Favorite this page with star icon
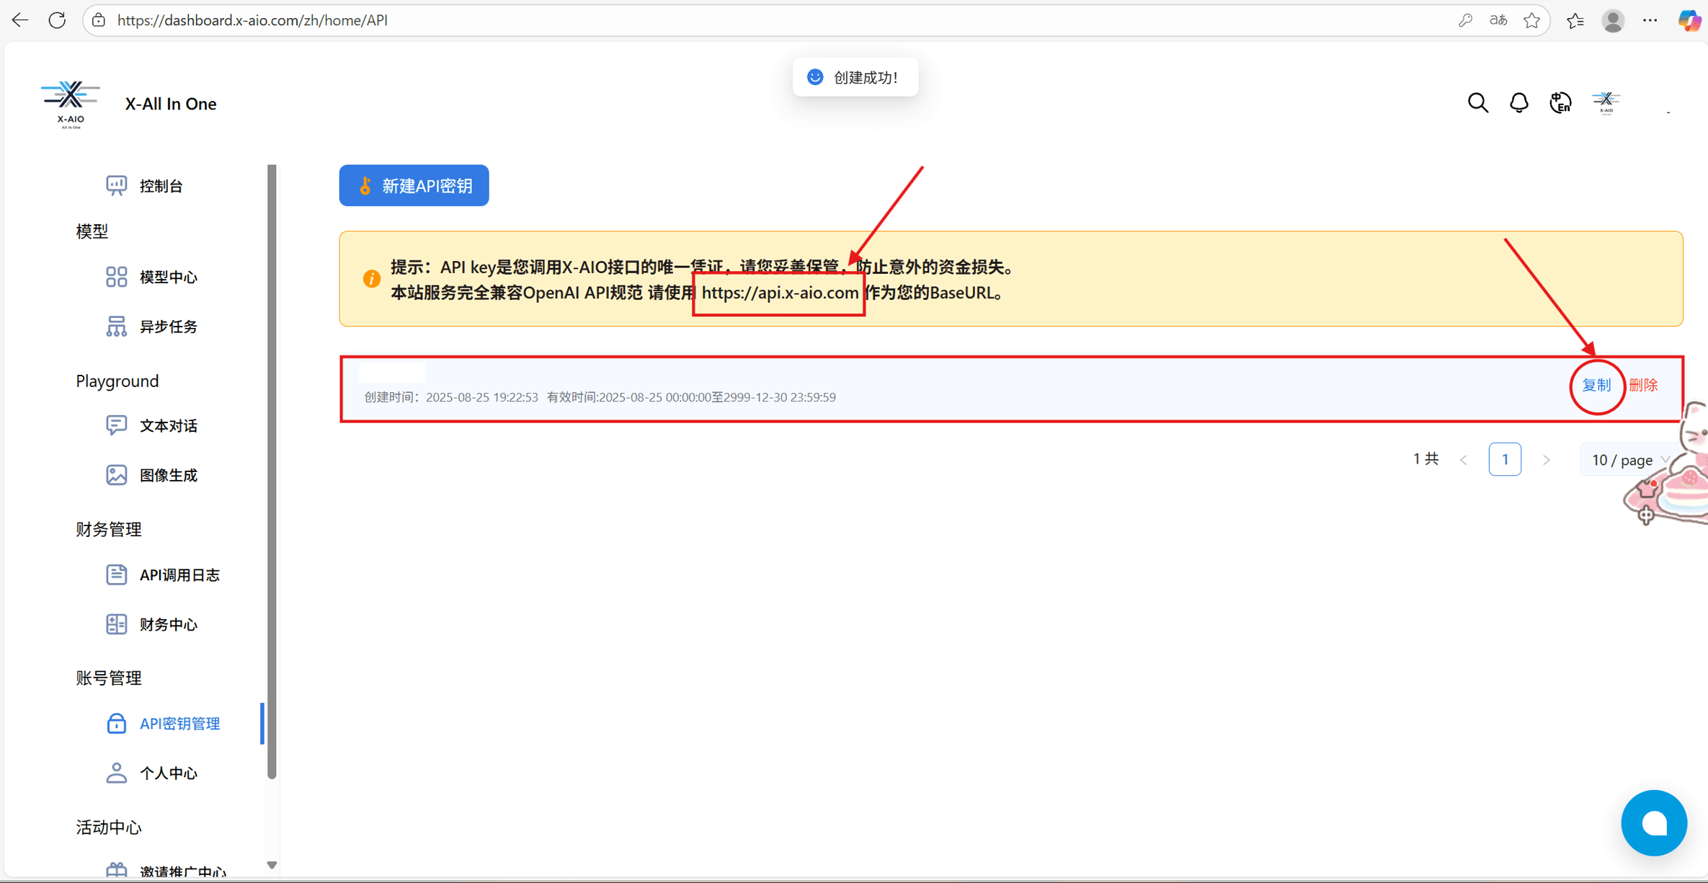Image resolution: width=1708 pixels, height=883 pixels. point(1532,20)
